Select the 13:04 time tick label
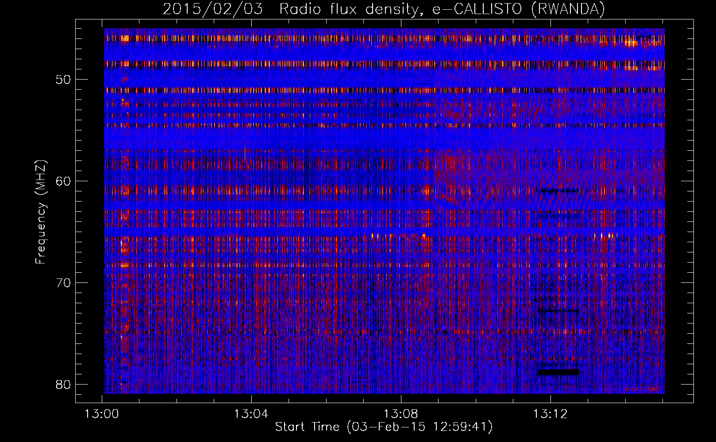716x442 pixels. [x=251, y=414]
